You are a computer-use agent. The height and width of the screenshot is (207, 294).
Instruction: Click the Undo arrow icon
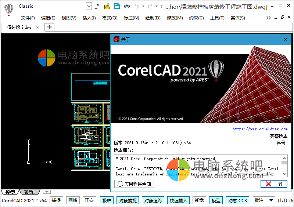tap(136, 6)
